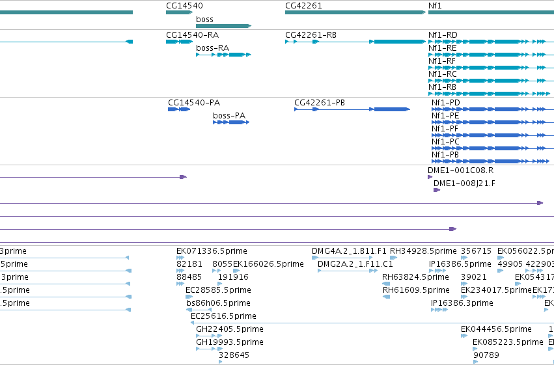Image resolution: width=554 pixels, height=365 pixels.
Task: Select EST EC25616.5prime
Action: (372, 323)
